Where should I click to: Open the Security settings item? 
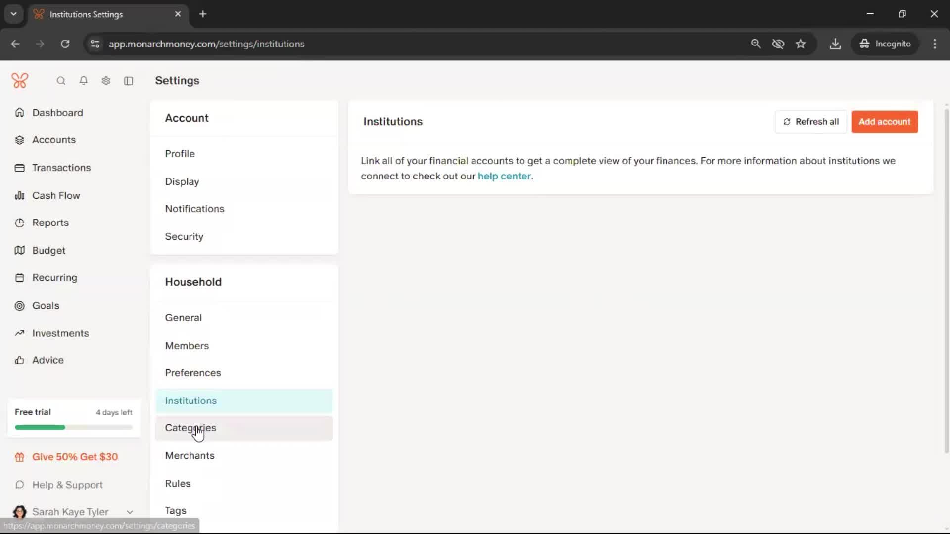[x=184, y=237]
